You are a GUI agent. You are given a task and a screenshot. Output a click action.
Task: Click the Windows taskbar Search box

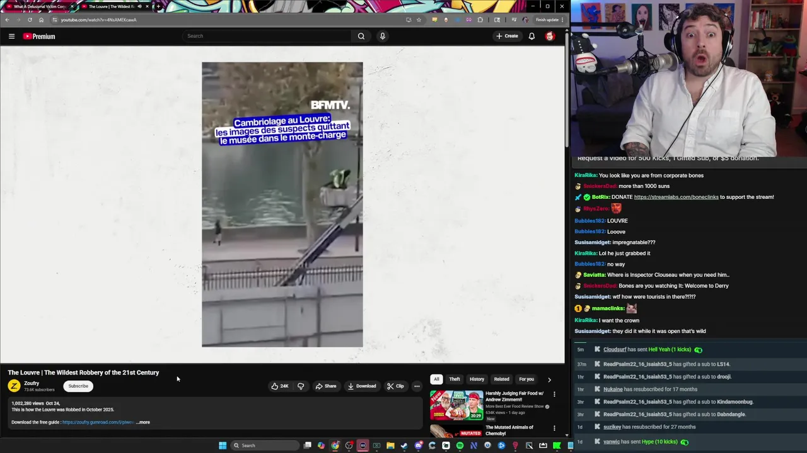[x=264, y=445]
